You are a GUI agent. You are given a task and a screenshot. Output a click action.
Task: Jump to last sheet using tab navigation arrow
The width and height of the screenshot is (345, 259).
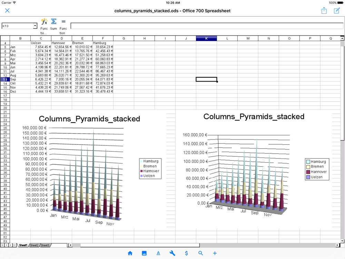coord(14,245)
